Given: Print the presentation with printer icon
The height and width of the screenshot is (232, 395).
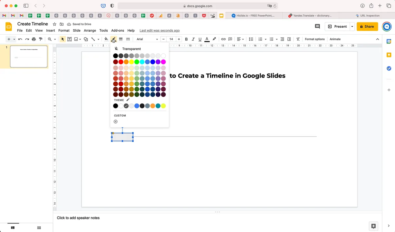Looking at the screenshot, I should pyautogui.click(x=34, y=39).
